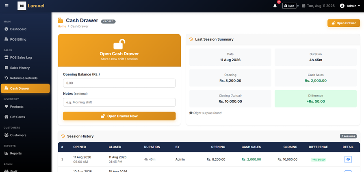364x172 pixels.
Task: Open POS Billing from the sidebar
Action: coord(25,39)
